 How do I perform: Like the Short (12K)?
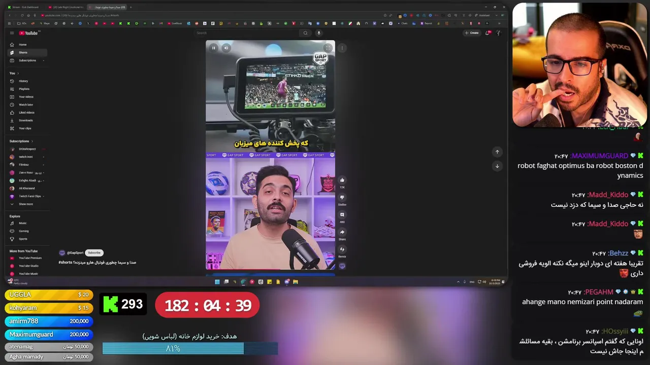[x=342, y=180]
